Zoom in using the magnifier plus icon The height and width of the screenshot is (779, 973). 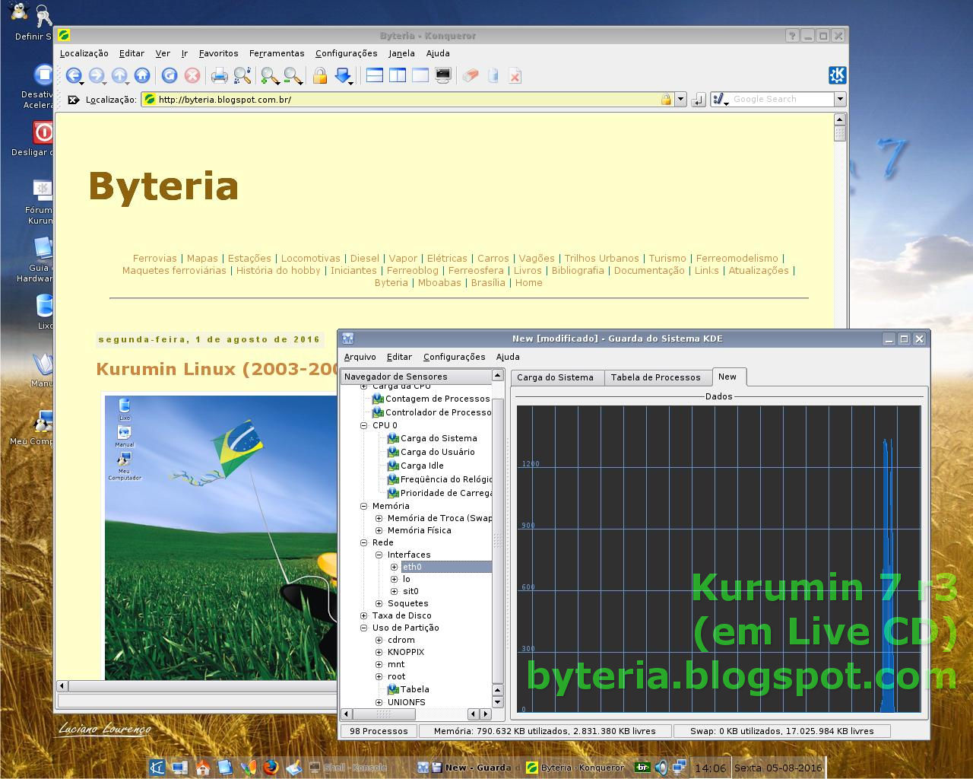(x=266, y=75)
